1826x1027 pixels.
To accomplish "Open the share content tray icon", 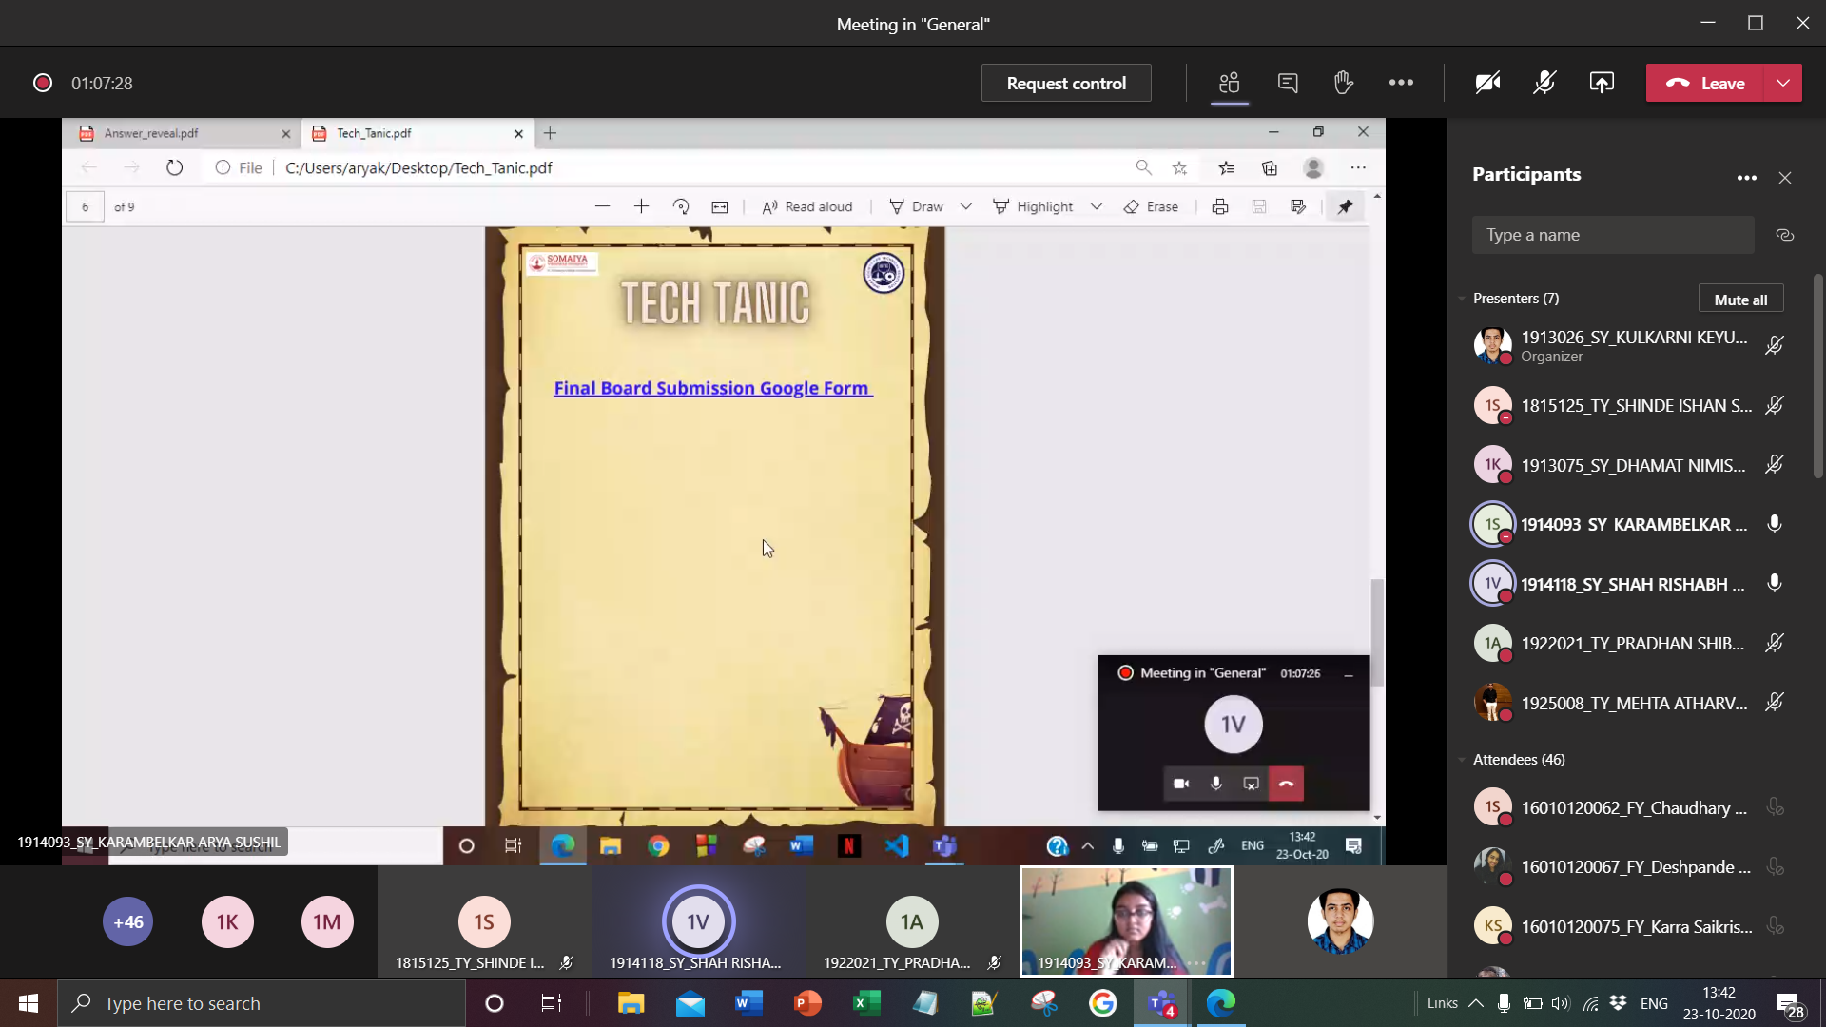I will coord(1602,83).
